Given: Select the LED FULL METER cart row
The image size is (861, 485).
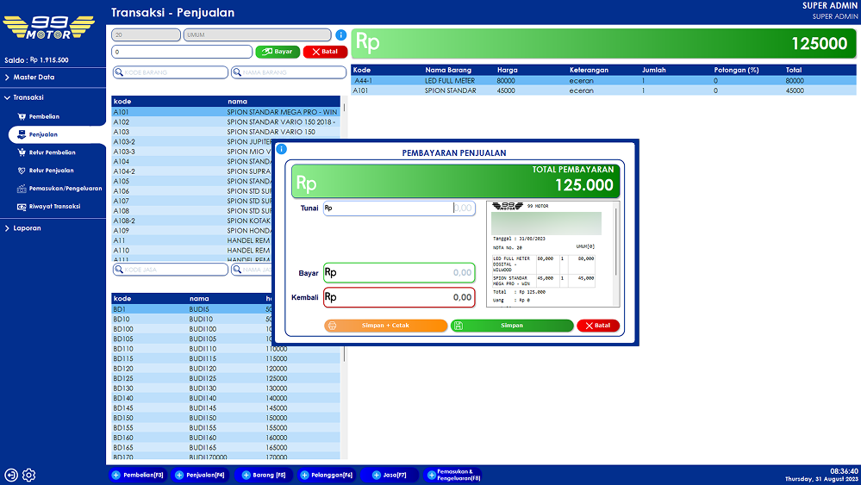Looking at the screenshot, I should coord(603,81).
